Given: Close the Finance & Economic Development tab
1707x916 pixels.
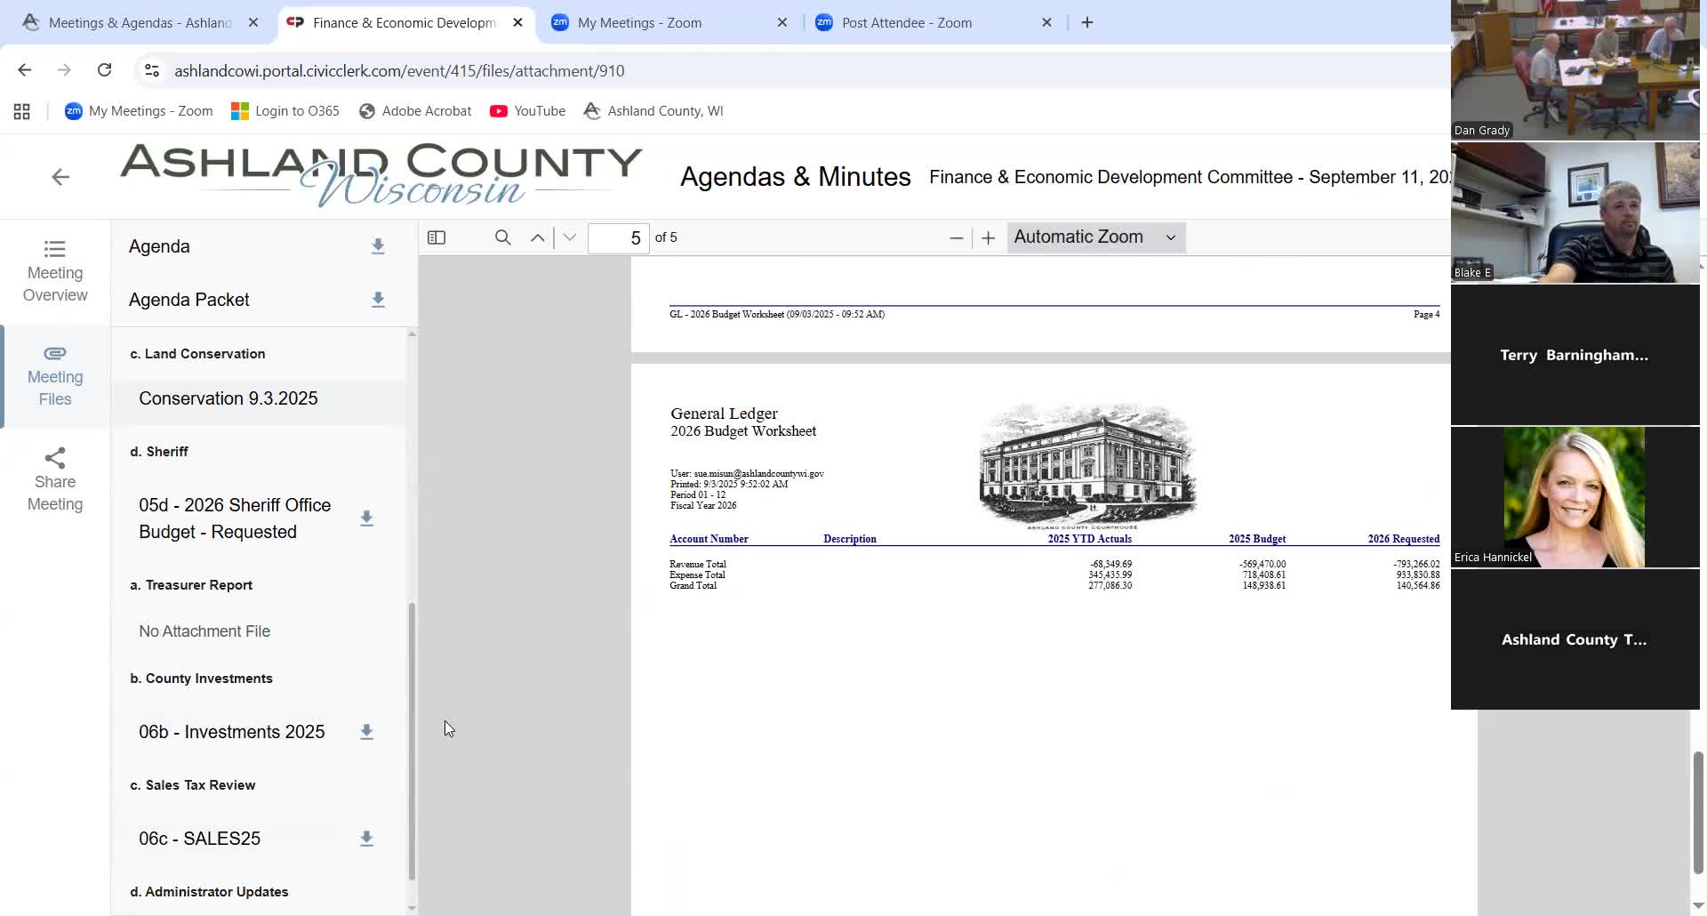Looking at the screenshot, I should [x=518, y=23].
